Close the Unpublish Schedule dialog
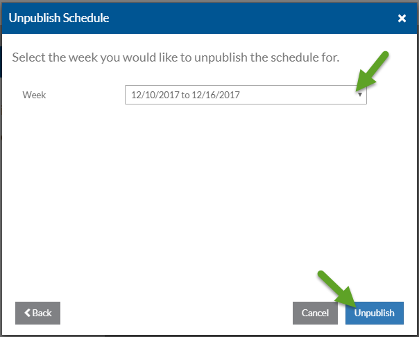Viewport: 419px width, 337px height. (x=402, y=19)
